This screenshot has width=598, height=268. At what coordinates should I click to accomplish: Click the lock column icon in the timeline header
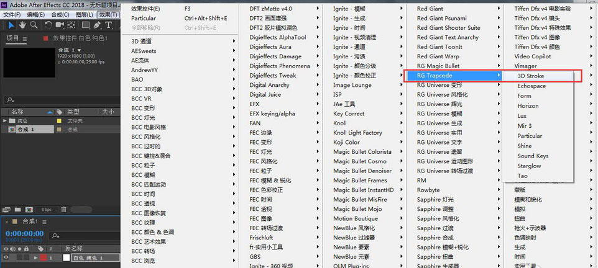coord(26,249)
